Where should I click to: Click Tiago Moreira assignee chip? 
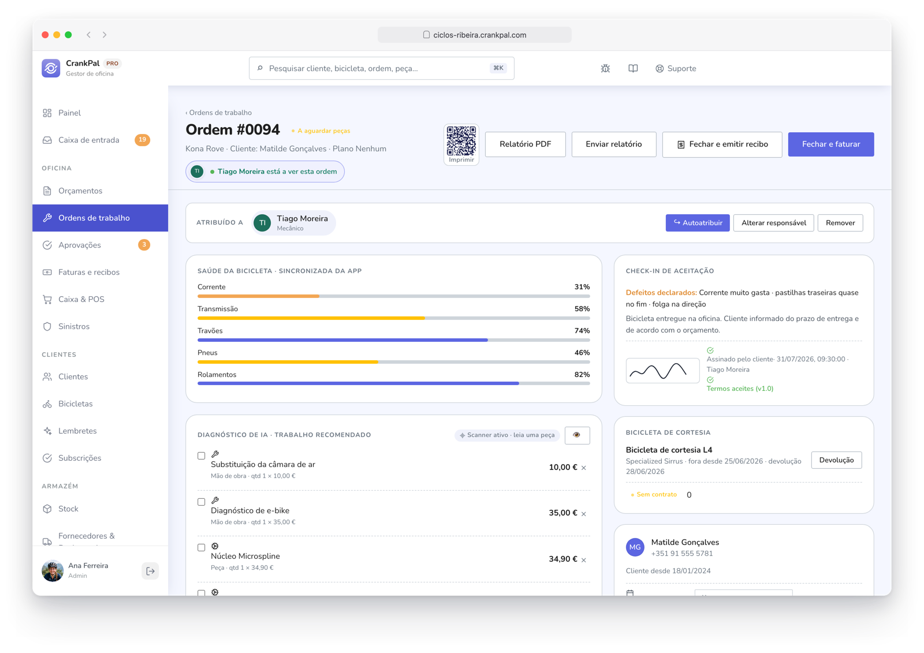[x=294, y=223]
